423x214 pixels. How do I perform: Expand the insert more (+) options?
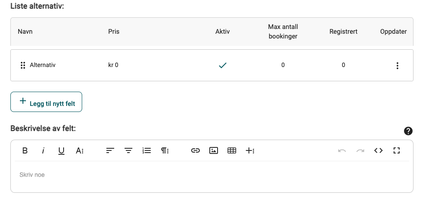pos(250,150)
